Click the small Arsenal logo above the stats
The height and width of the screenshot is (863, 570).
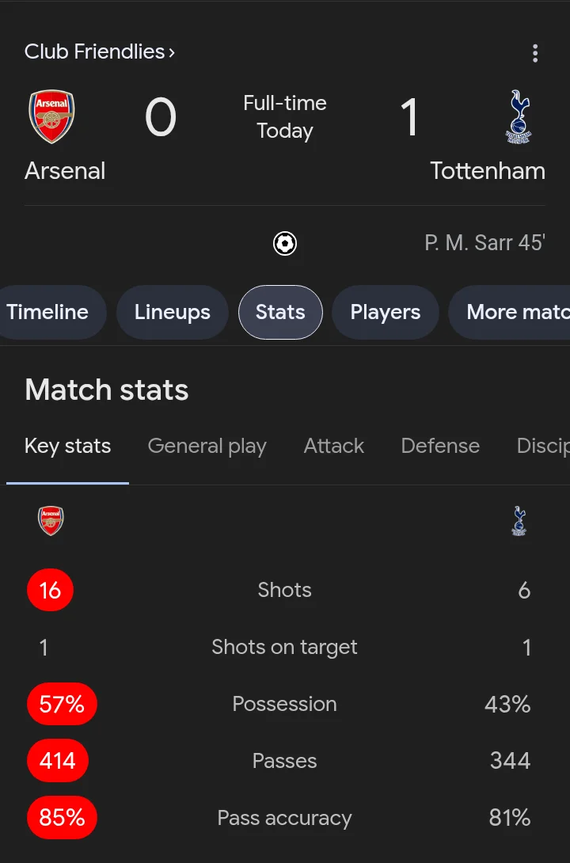pos(51,521)
